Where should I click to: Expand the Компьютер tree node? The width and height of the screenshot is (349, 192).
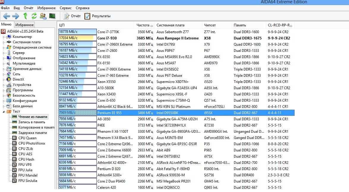[x=4, y=37]
